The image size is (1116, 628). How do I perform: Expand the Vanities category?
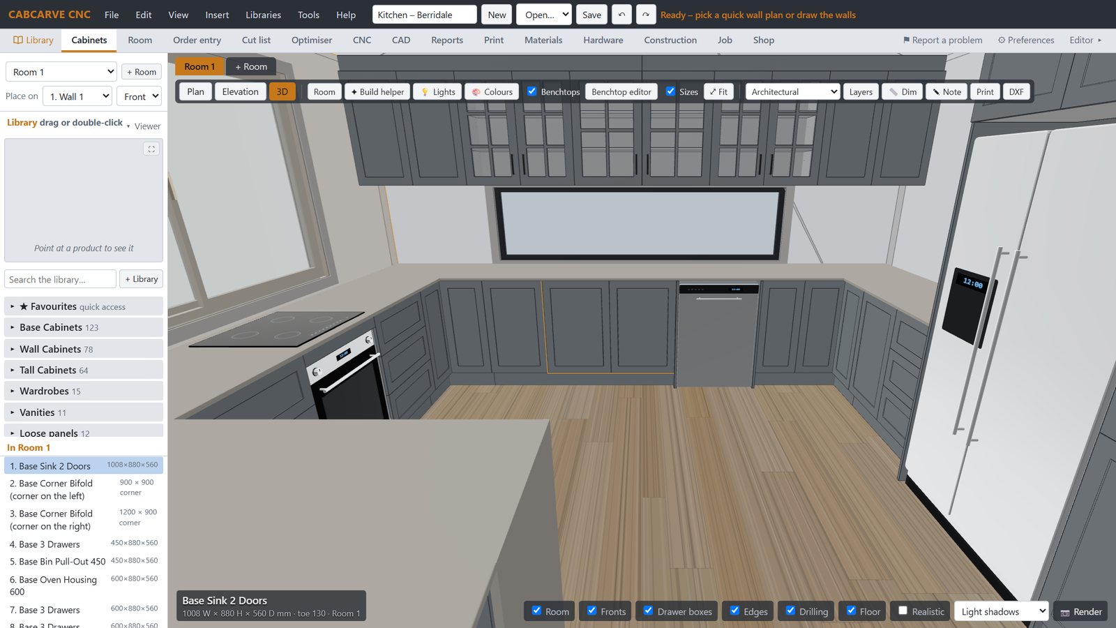pos(84,412)
